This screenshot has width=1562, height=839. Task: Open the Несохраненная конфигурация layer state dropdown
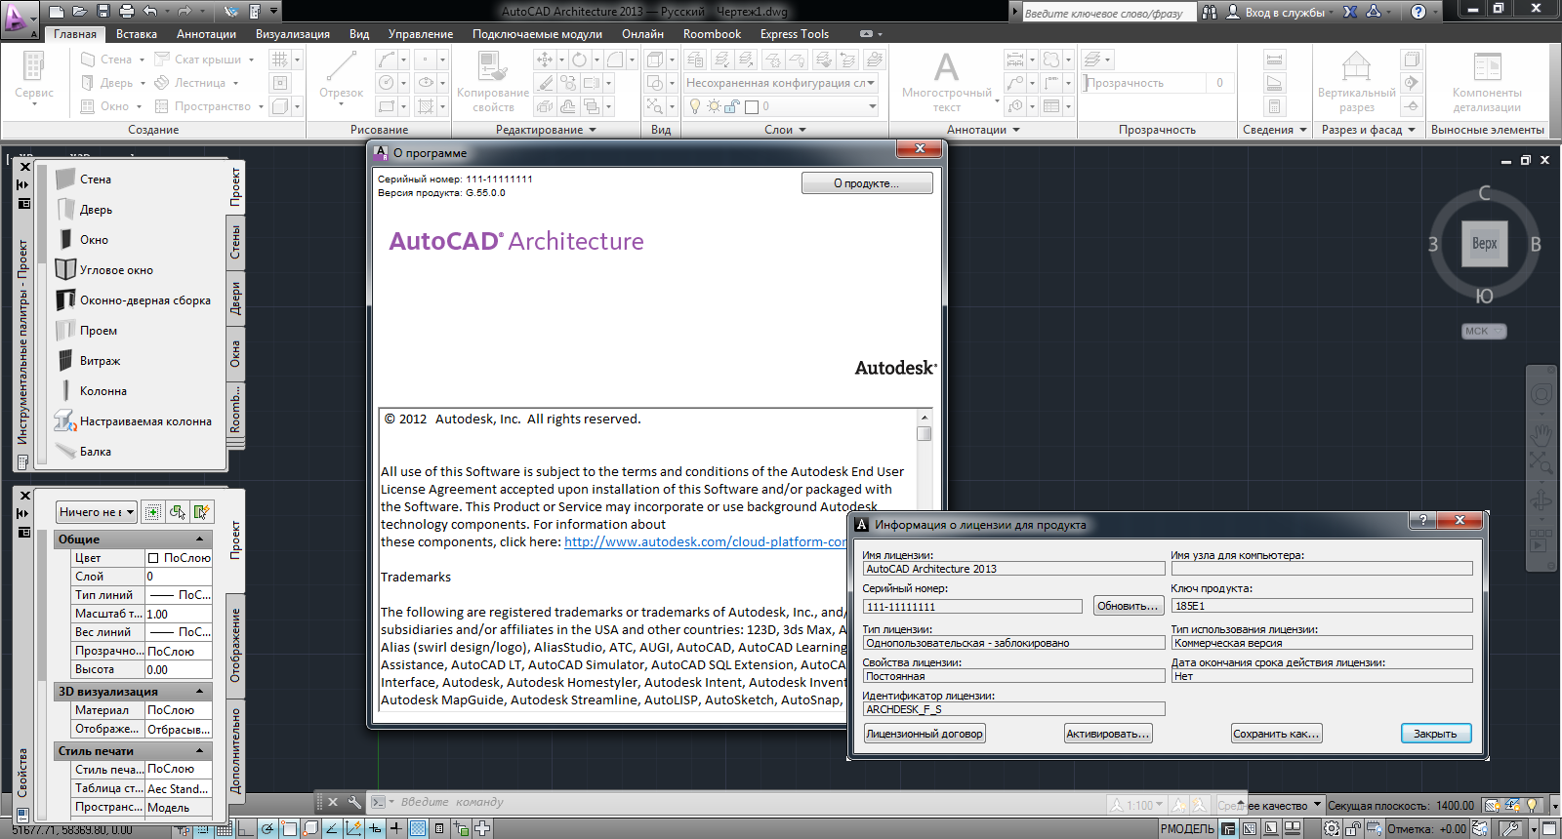[780, 83]
